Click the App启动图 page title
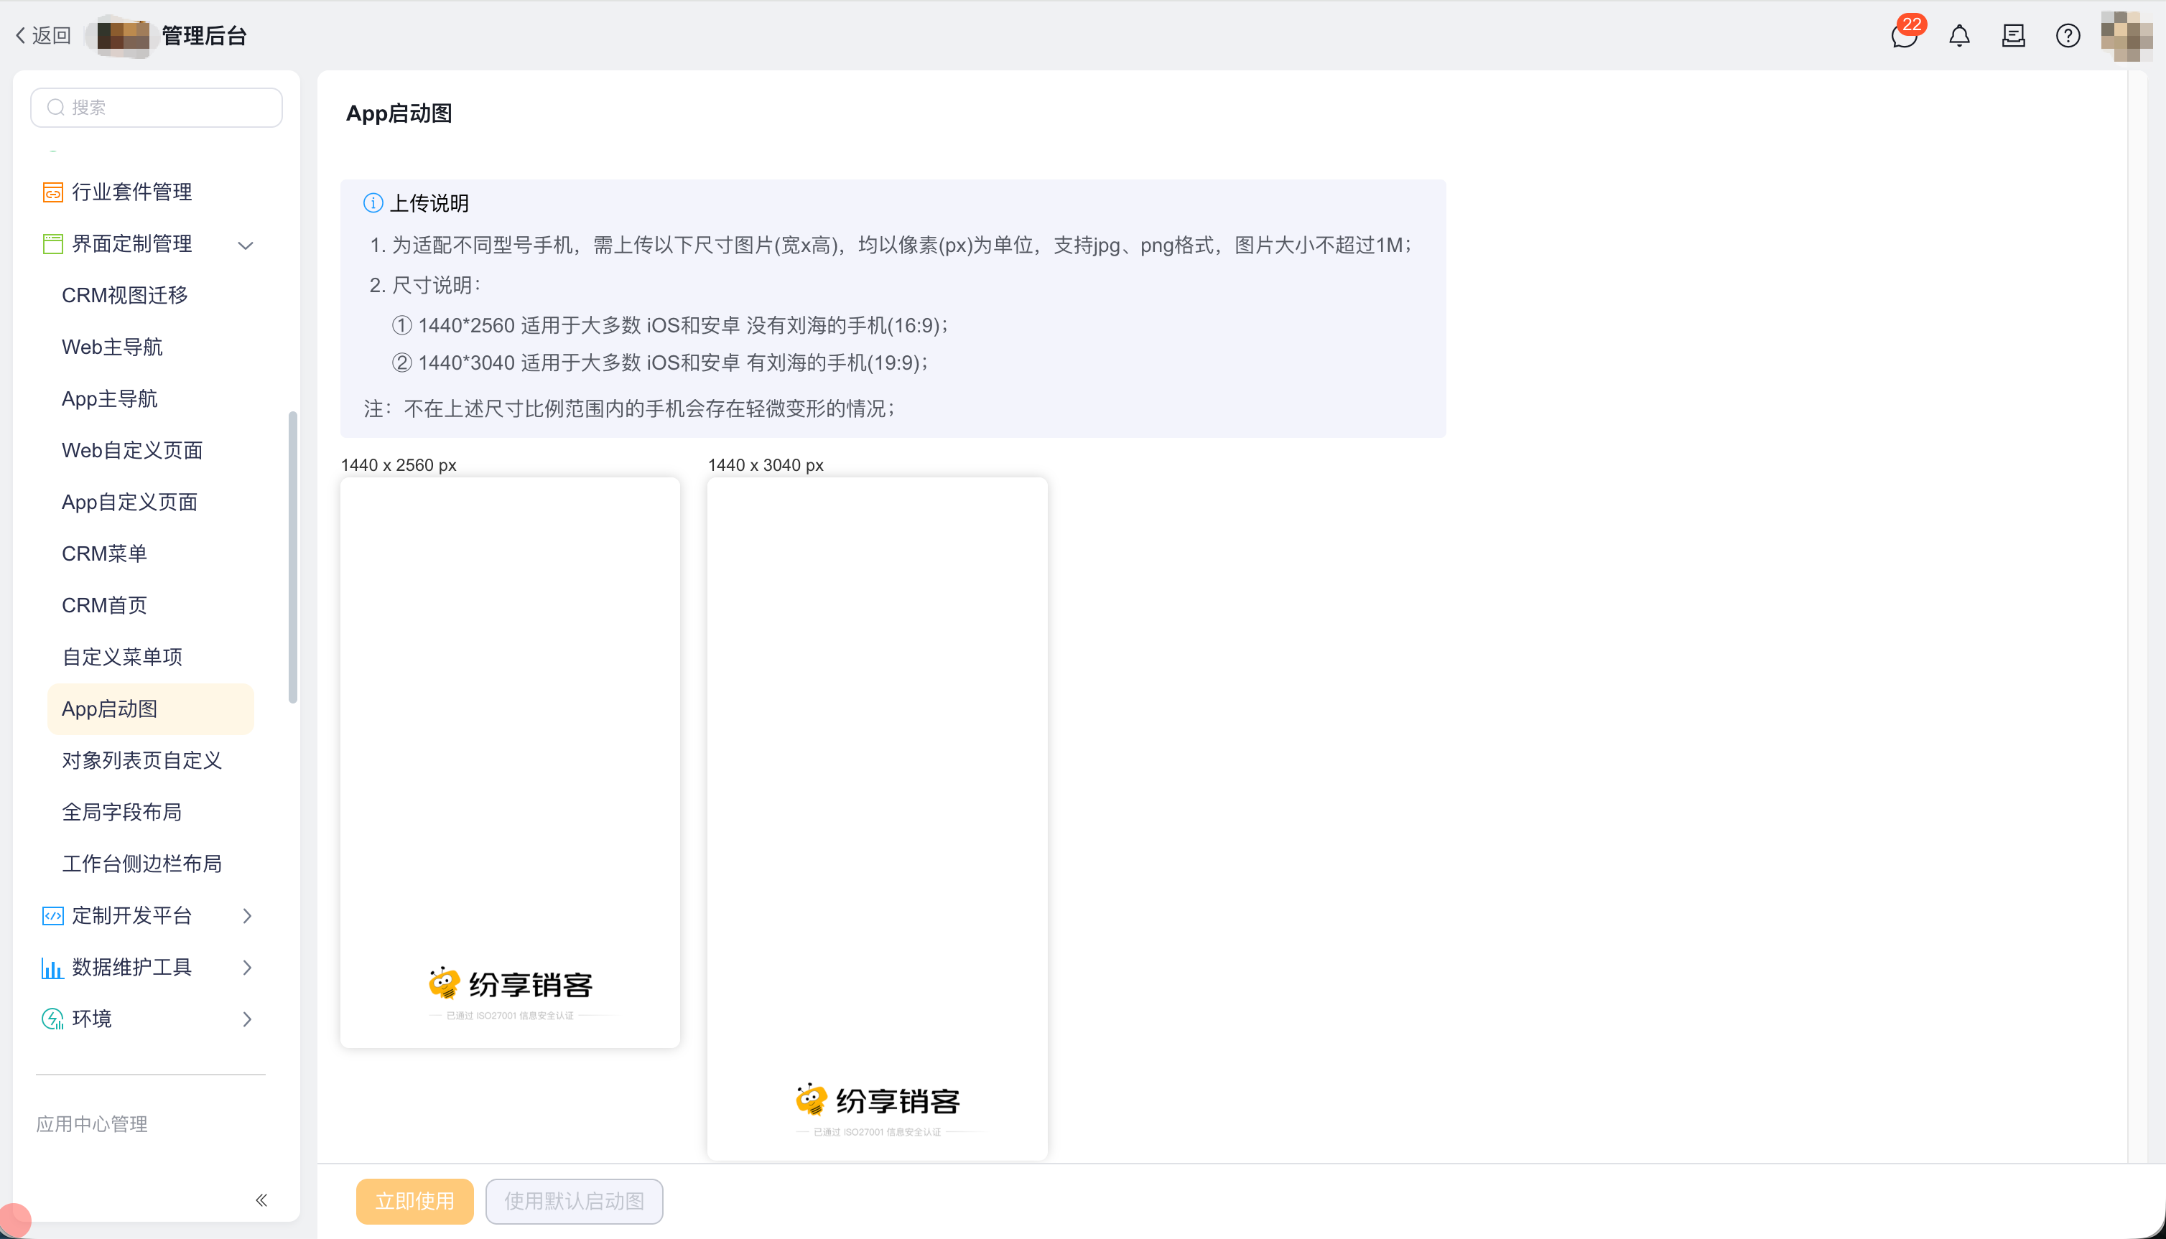This screenshot has width=2166, height=1239. [x=399, y=113]
